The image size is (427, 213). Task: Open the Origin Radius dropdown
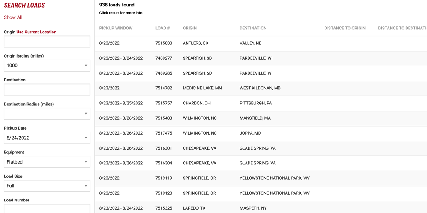click(x=47, y=66)
